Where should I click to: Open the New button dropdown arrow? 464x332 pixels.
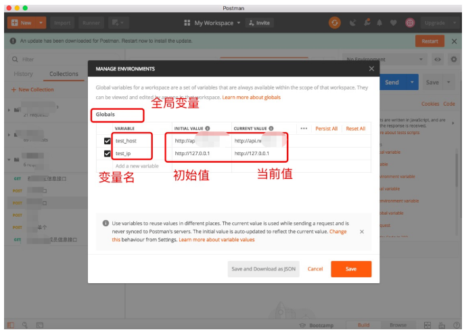coord(41,23)
